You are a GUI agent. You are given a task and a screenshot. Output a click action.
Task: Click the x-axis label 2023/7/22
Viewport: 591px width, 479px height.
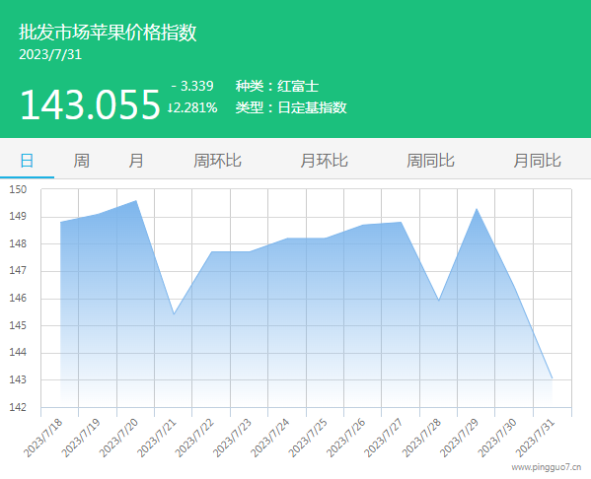coord(194,438)
